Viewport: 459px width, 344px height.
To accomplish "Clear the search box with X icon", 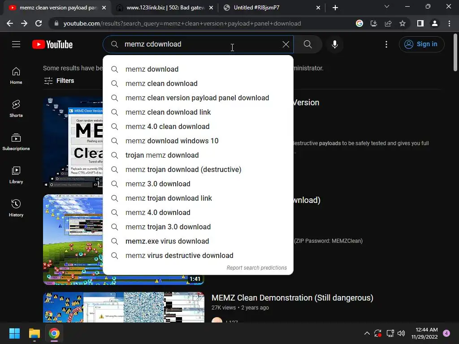I will pyautogui.click(x=286, y=44).
